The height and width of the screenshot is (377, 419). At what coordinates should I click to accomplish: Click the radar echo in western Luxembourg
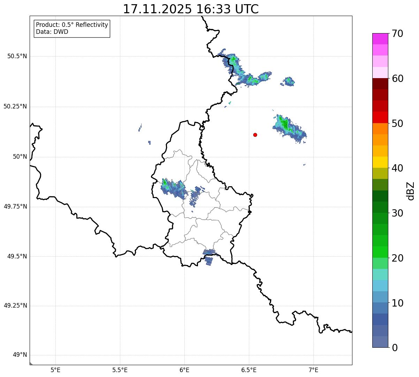[173, 188]
